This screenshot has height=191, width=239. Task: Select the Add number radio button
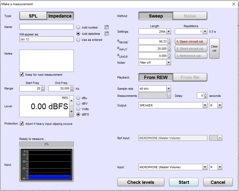coord(78,27)
